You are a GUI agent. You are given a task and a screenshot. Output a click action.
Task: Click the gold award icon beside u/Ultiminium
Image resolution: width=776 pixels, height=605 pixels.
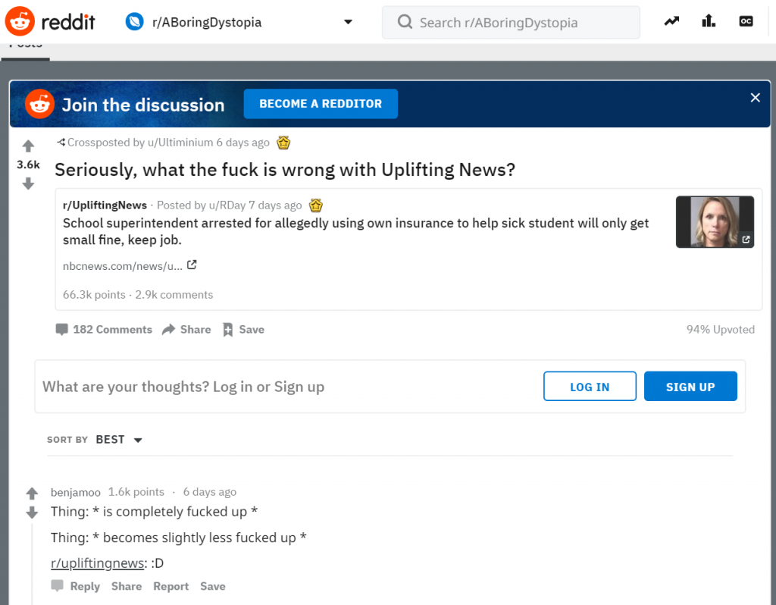[283, 143]
